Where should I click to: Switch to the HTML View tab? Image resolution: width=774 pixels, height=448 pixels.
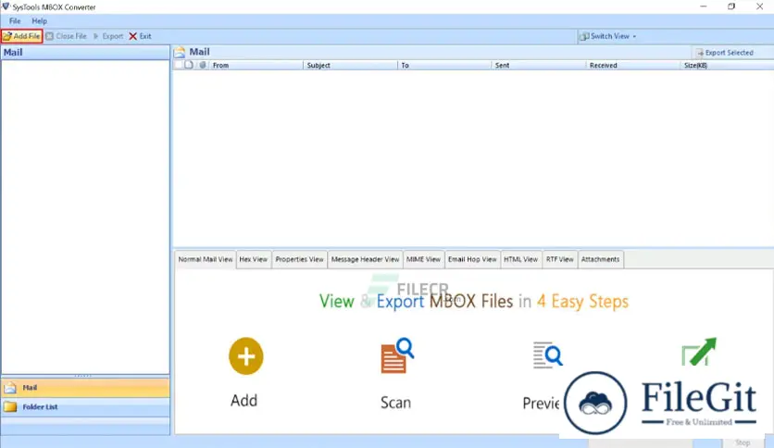point(520,259)
